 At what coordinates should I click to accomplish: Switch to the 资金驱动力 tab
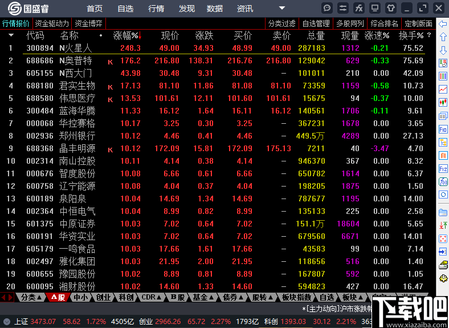tap(52, 23)
